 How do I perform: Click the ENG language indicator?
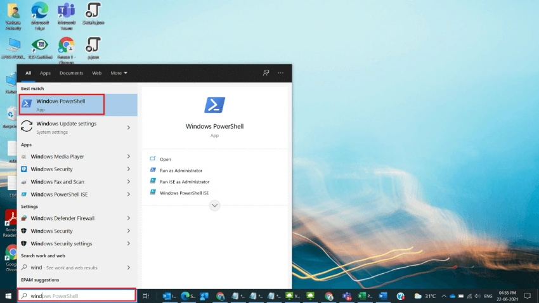pyautogui.click(x=488, y=296)
